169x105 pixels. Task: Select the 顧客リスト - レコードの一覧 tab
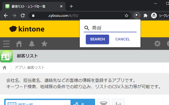click(34, 6)
